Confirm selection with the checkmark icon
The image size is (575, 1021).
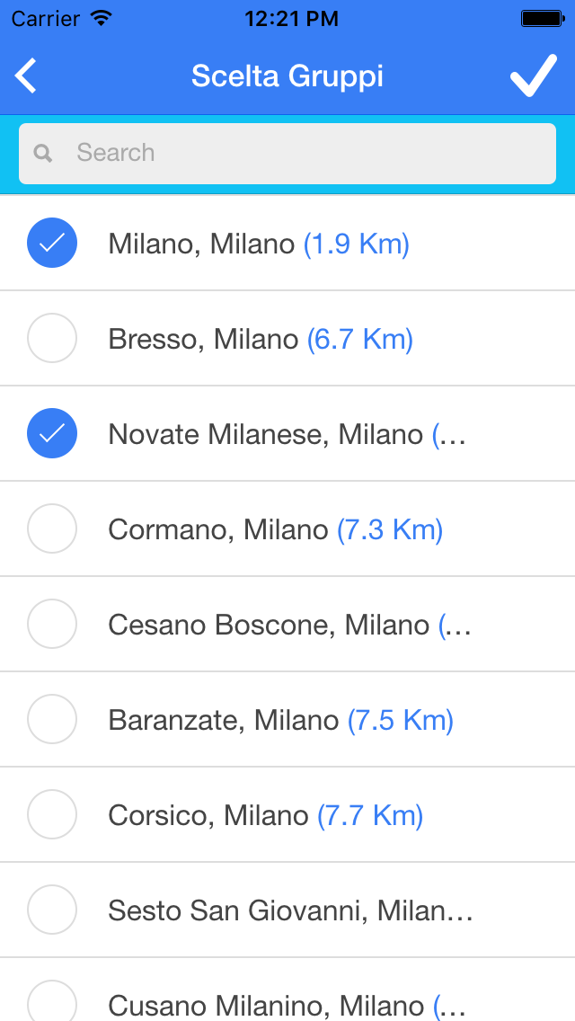point(534,75)
